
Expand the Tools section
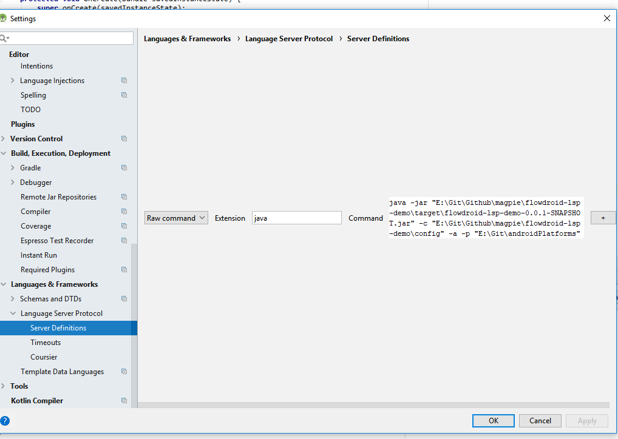[3, 386]
